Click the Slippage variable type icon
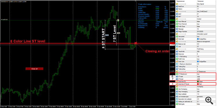Image resolution: width=217 pixels, height=108 pixels. click(x=176, y=29)
